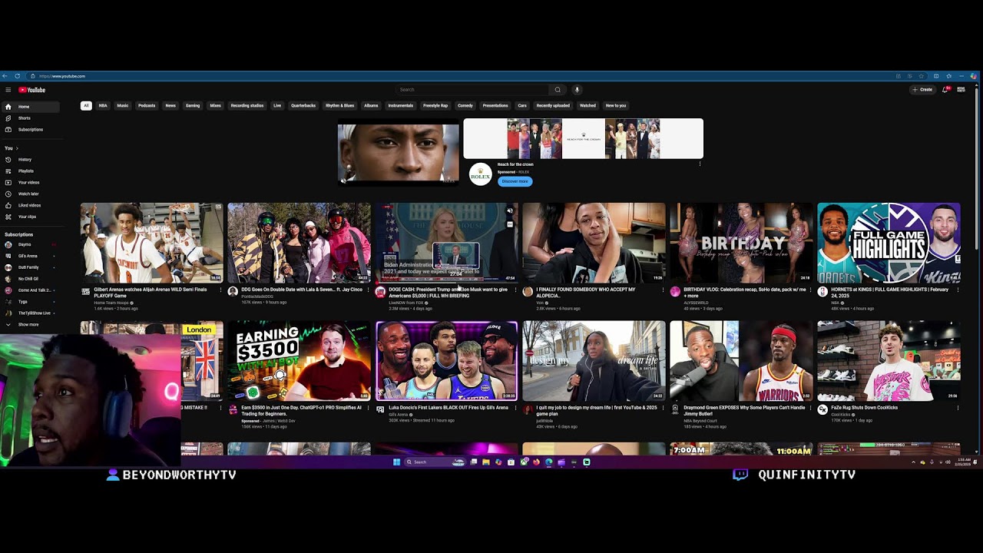Select the Music filter chip
The height and width of the screenshot is (553, 983).
pos(123,105)
